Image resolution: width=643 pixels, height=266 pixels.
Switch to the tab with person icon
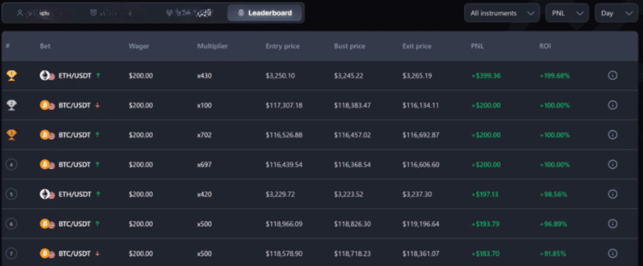39,13
